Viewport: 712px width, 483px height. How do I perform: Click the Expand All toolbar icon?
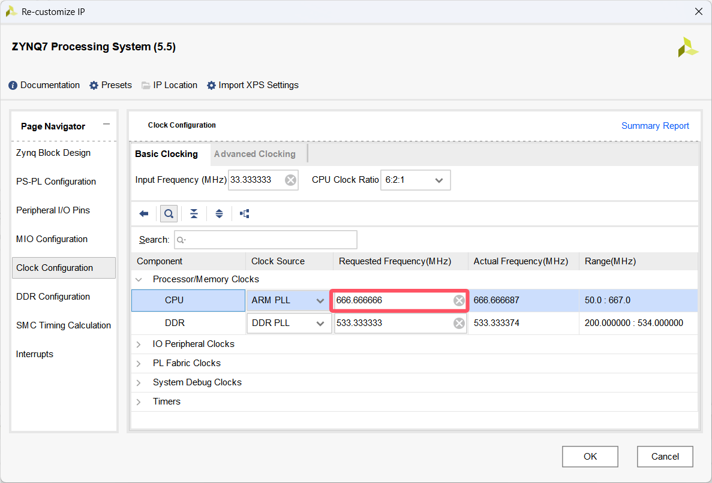[x=220, y=213]
